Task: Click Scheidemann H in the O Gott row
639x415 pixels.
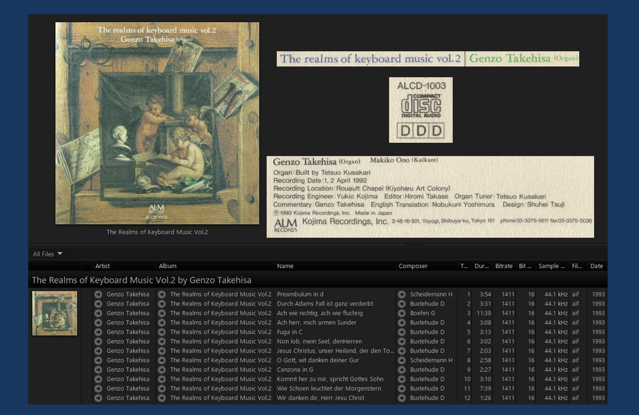Action: click(x=431, y=360)
